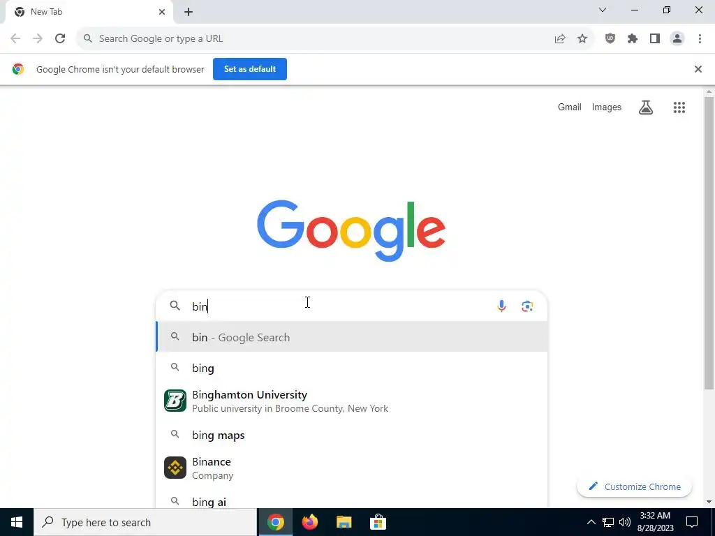Open the Windows Start menu
This screenshot has width=715, height=536.
(x=17, y=522)
